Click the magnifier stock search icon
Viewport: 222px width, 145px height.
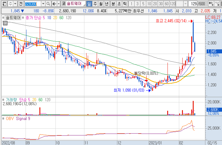(x=48, y=4)
